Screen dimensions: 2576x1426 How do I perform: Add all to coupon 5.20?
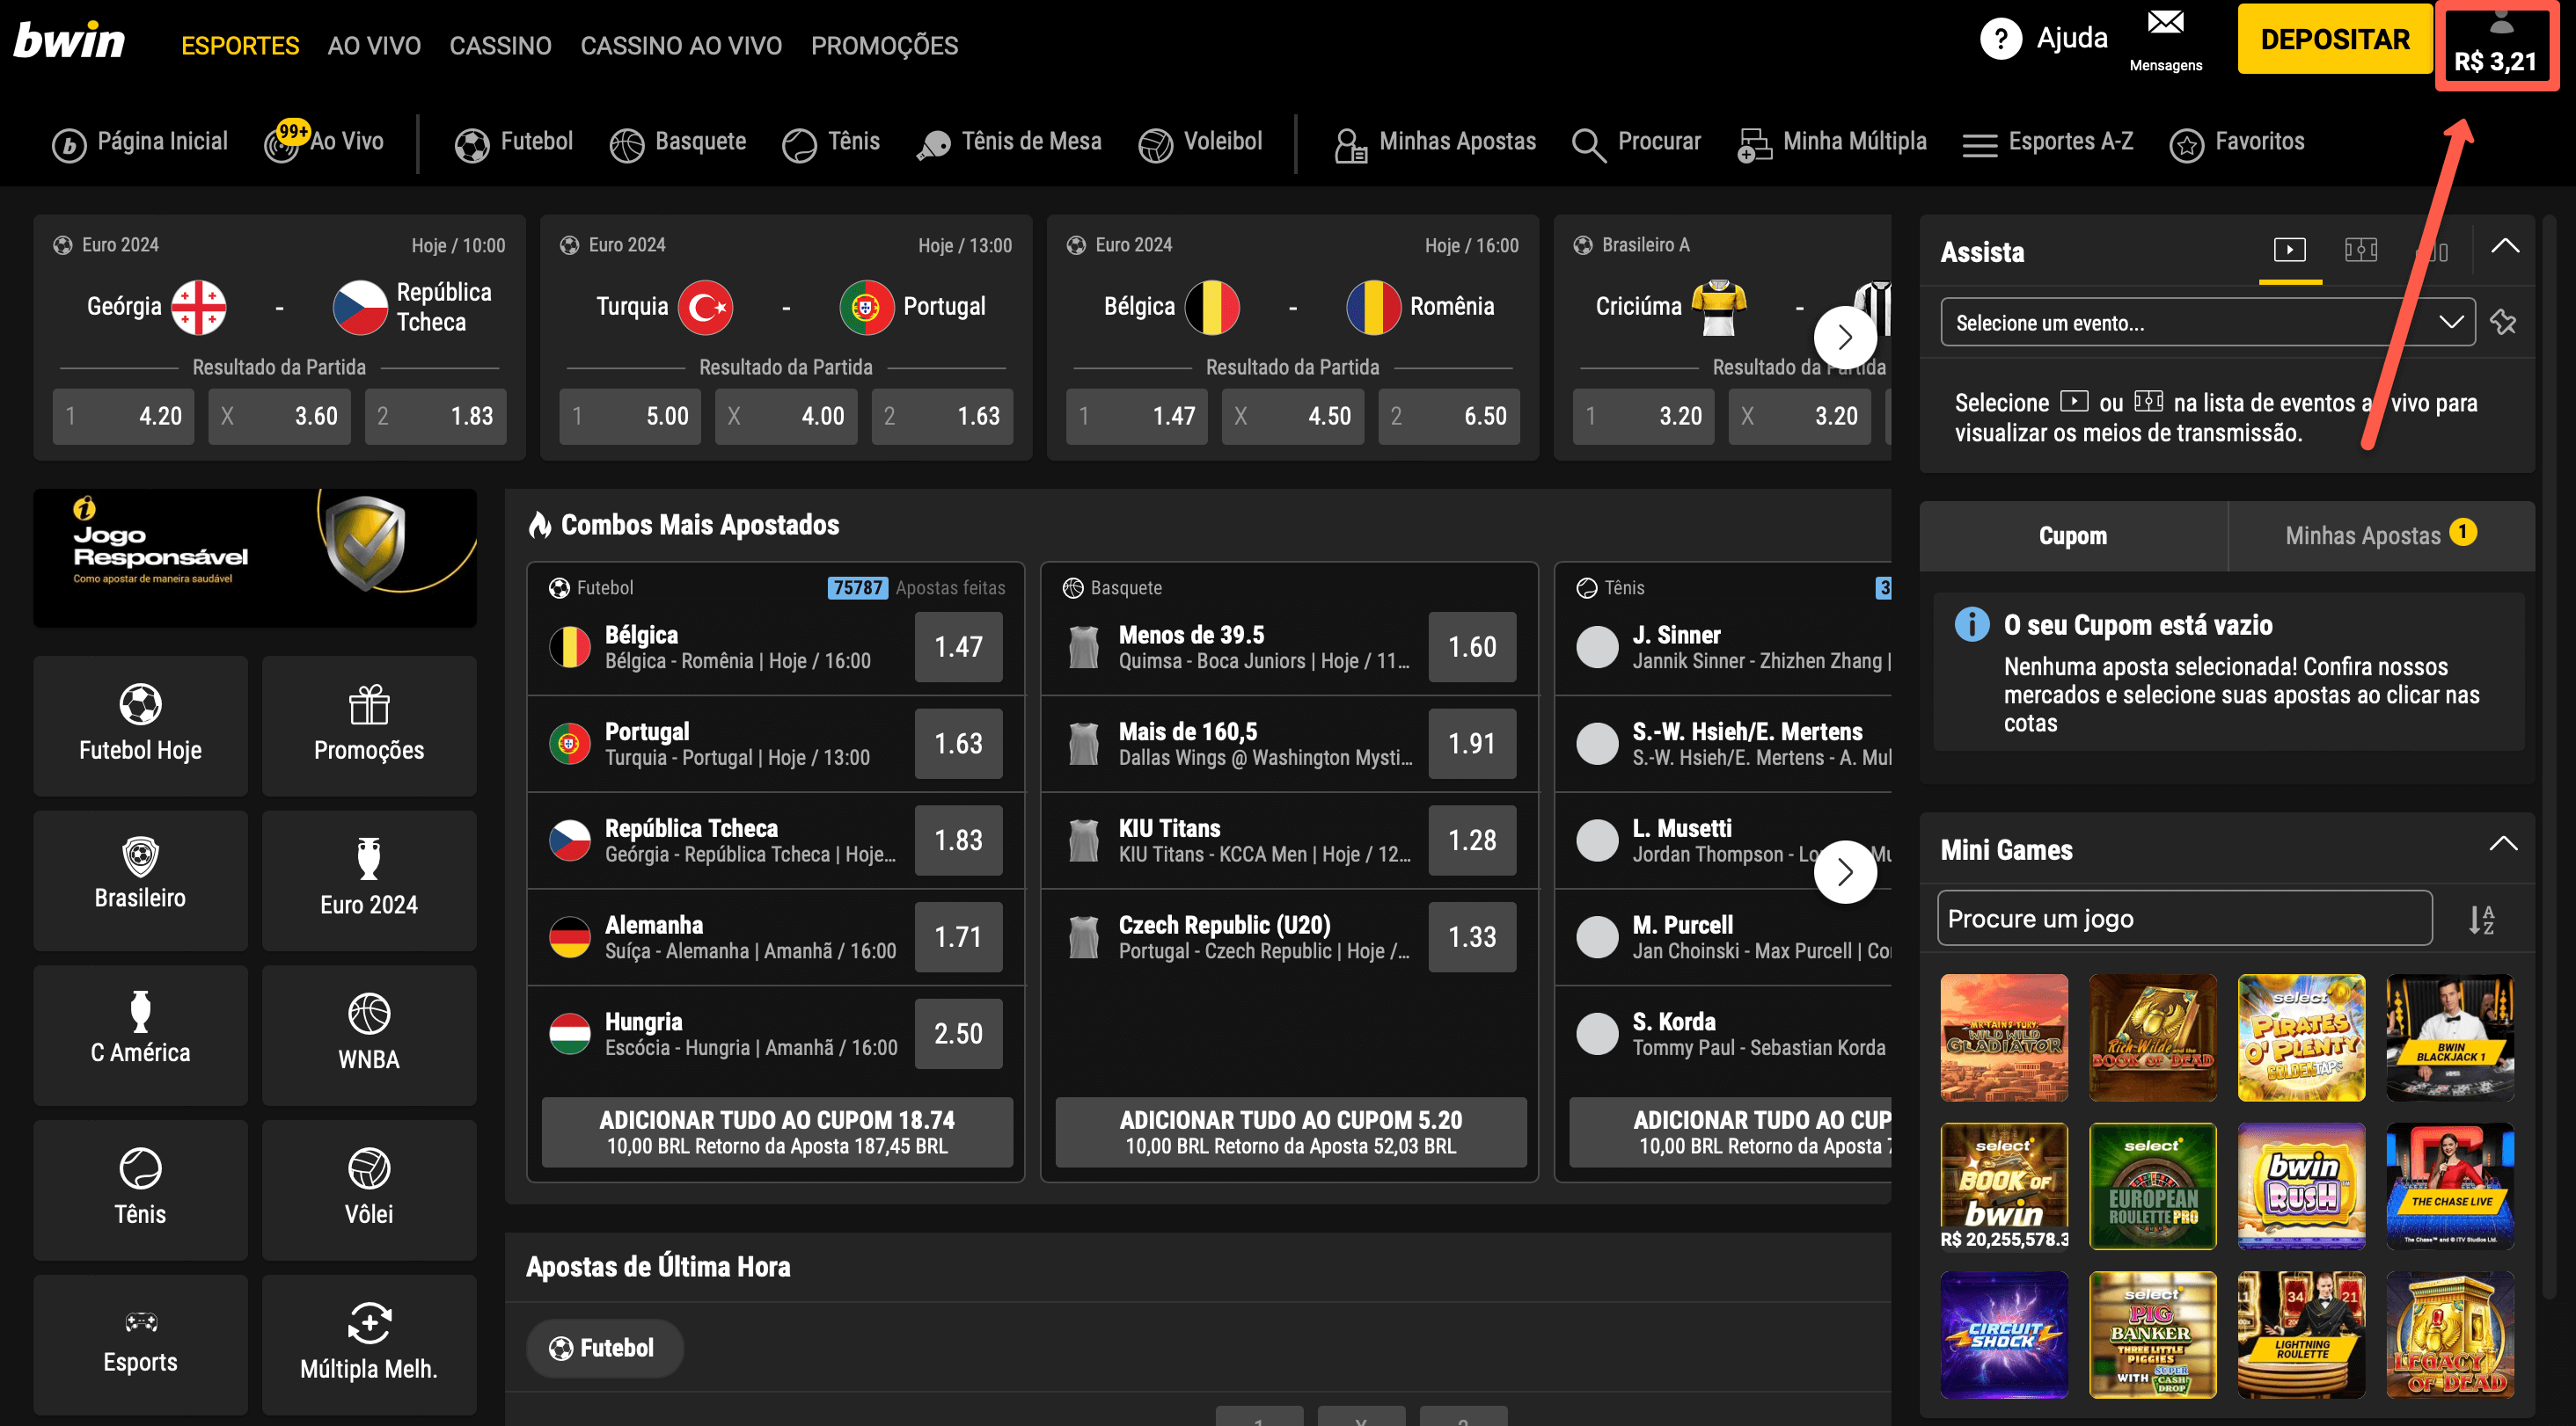[1291, 1131]
